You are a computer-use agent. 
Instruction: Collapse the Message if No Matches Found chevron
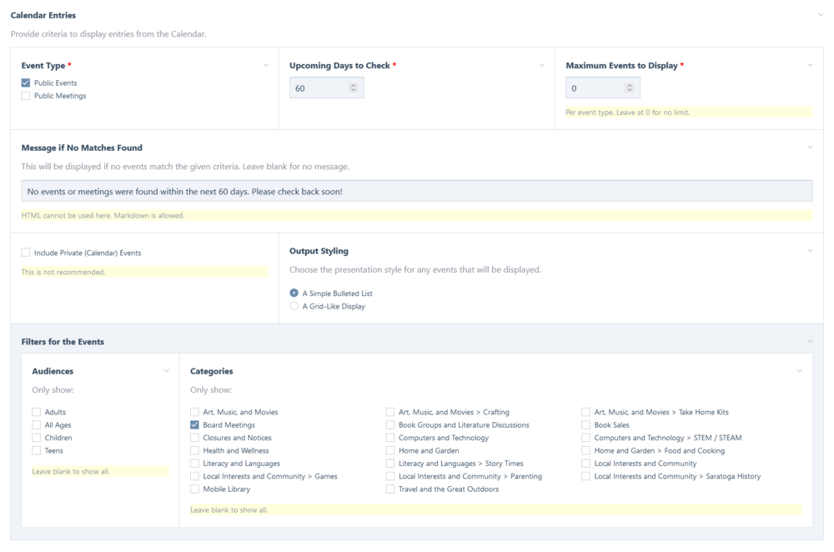coord(810,148)
